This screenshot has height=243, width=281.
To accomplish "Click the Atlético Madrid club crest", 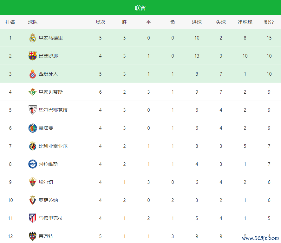I will (33, 218).
